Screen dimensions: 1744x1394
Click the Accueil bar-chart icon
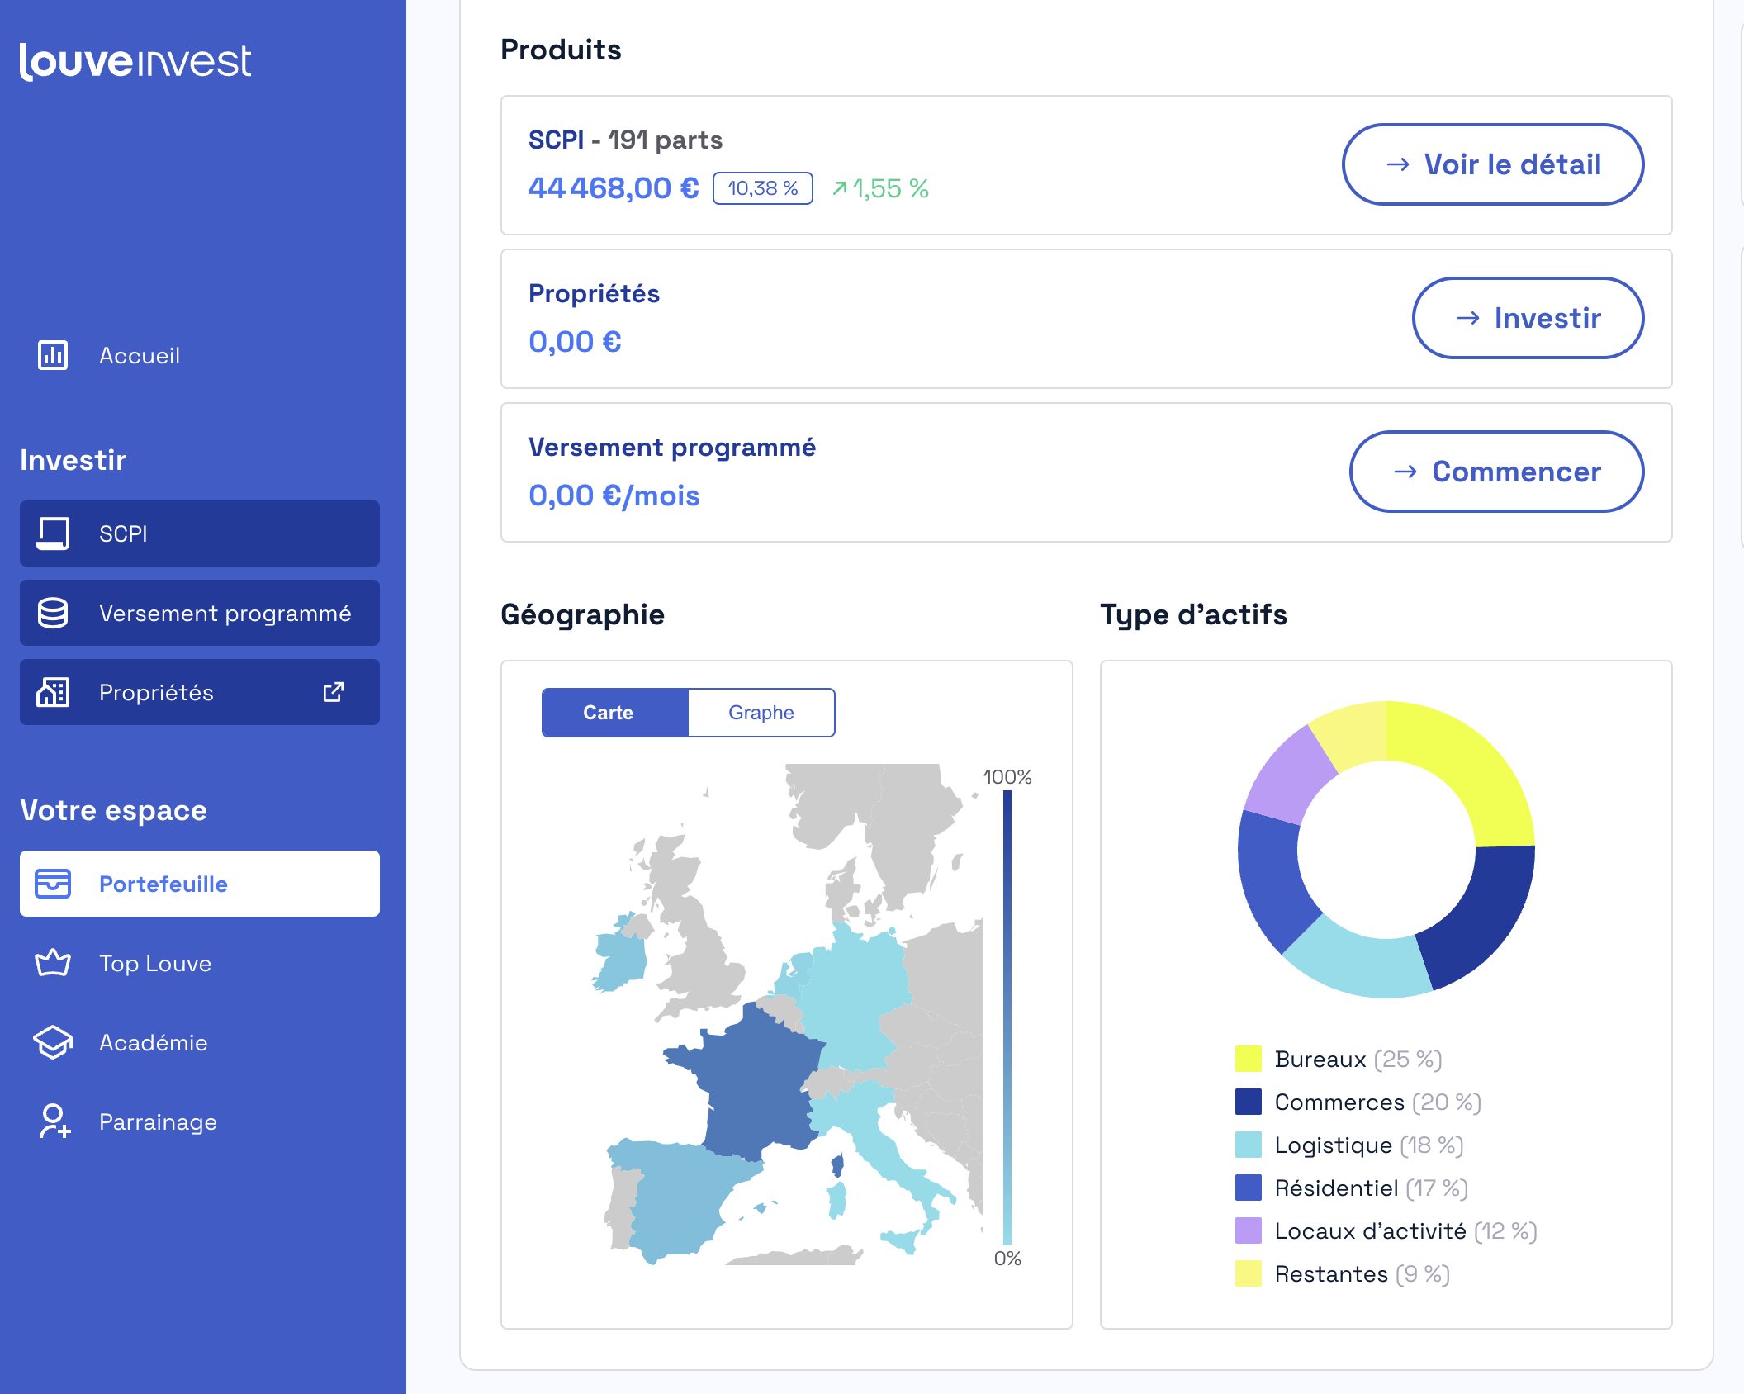click(53, 355)
